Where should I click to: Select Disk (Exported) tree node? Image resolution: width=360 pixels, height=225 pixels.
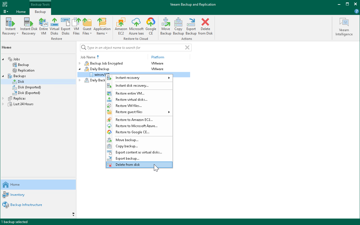point(29,93)
